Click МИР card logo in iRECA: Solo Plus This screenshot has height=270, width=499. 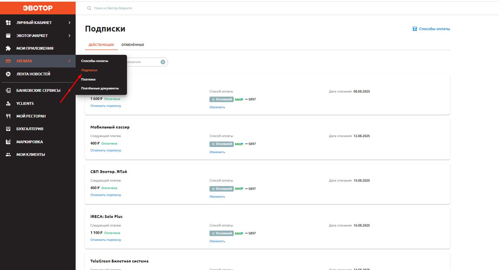point(239,233)
